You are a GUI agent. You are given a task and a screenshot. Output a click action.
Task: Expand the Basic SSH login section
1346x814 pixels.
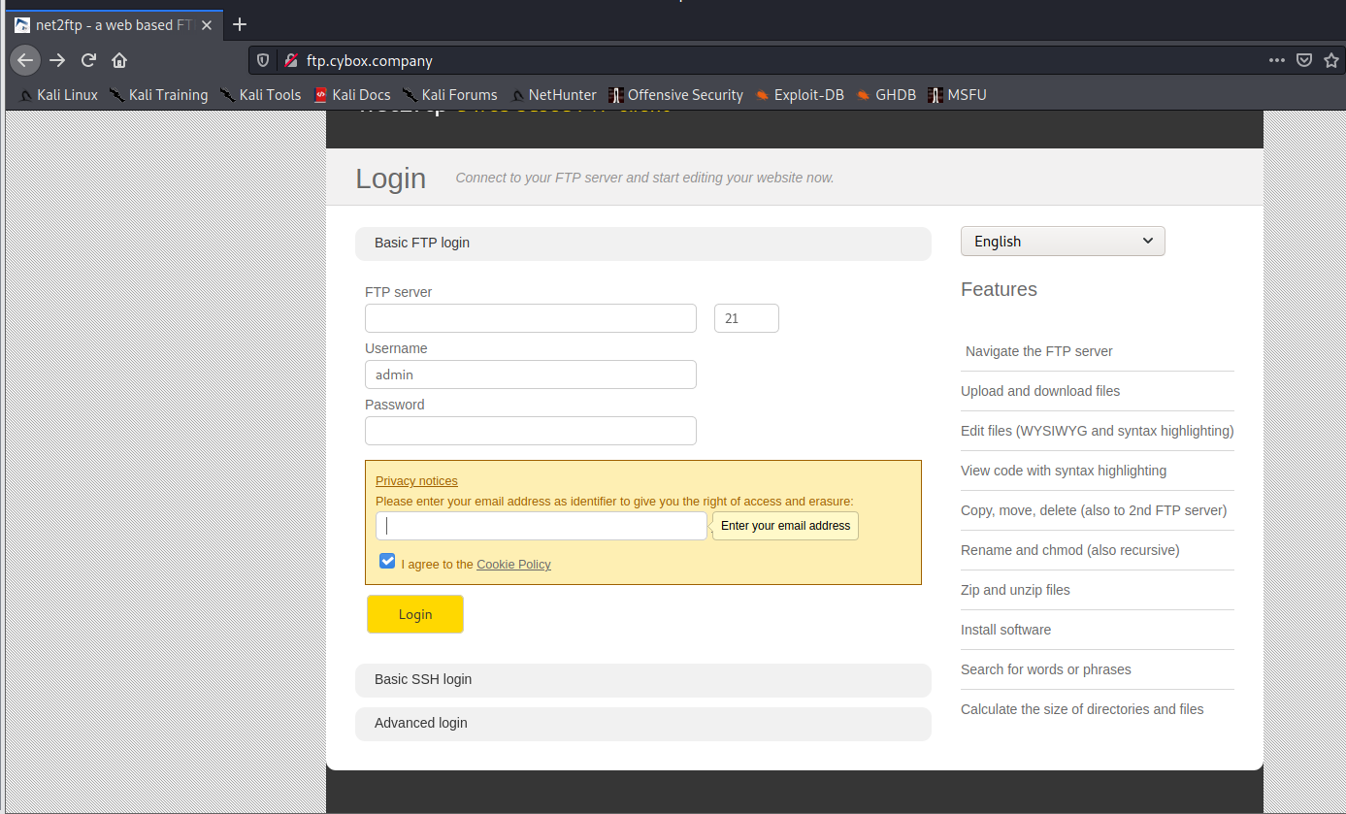point(642,679)
